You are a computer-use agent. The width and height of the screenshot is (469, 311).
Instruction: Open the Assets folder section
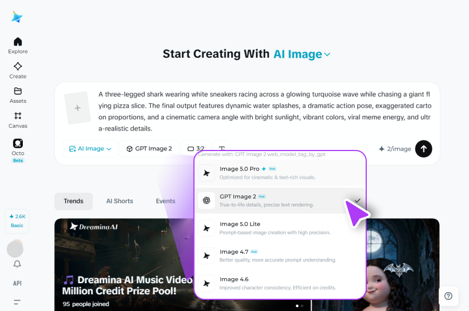pyautogui.click(x=18, y=95)
